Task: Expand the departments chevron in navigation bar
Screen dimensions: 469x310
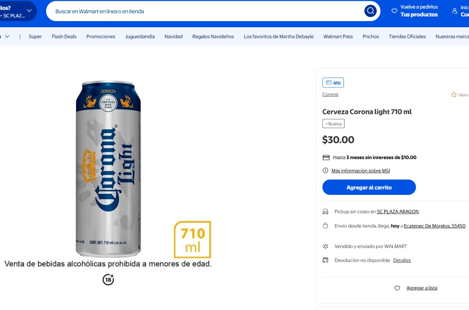Action: pyautogui.click(x=7, y=36)
